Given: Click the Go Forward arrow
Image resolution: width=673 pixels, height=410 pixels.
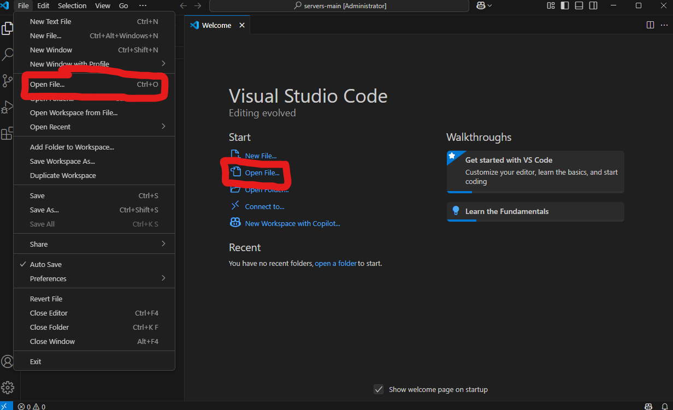Looking at the screenshot, I should pos(198,5).
